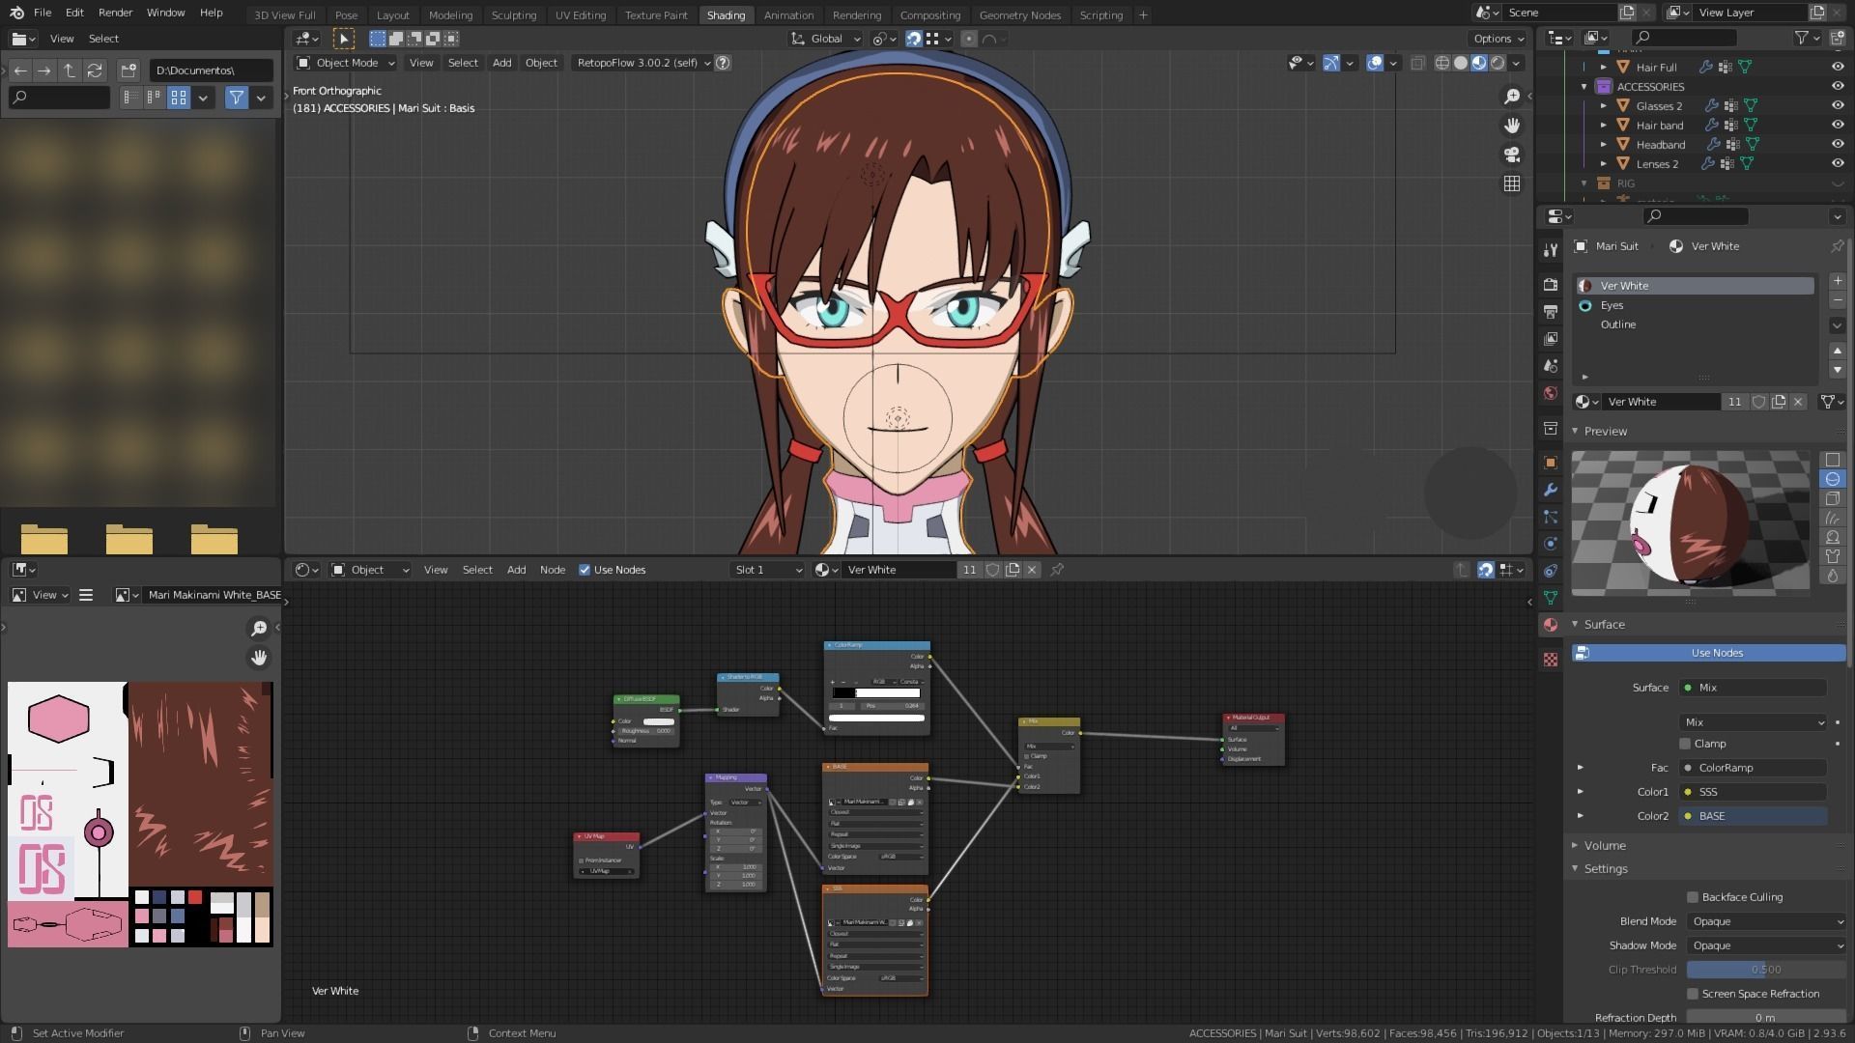Toggle file browser filter funnel

(x=236, y=98)
